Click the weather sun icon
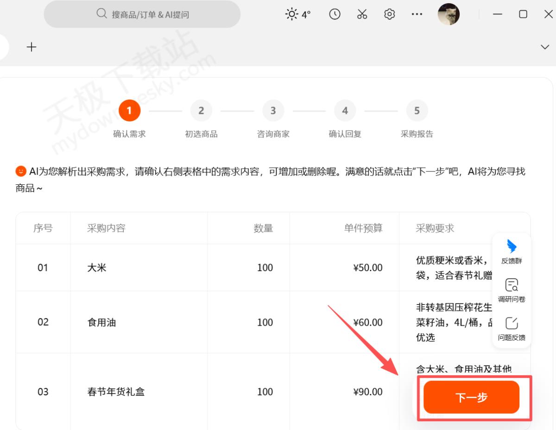 tap(292, 14)
